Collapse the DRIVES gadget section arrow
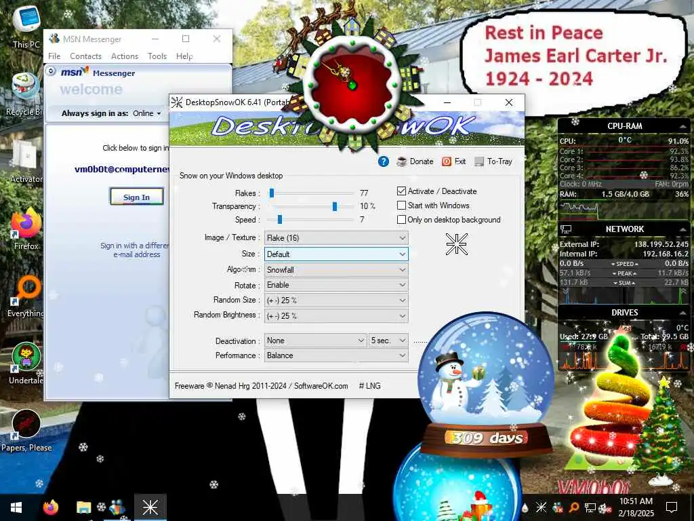The image size is (694, 521). point(683,313)
